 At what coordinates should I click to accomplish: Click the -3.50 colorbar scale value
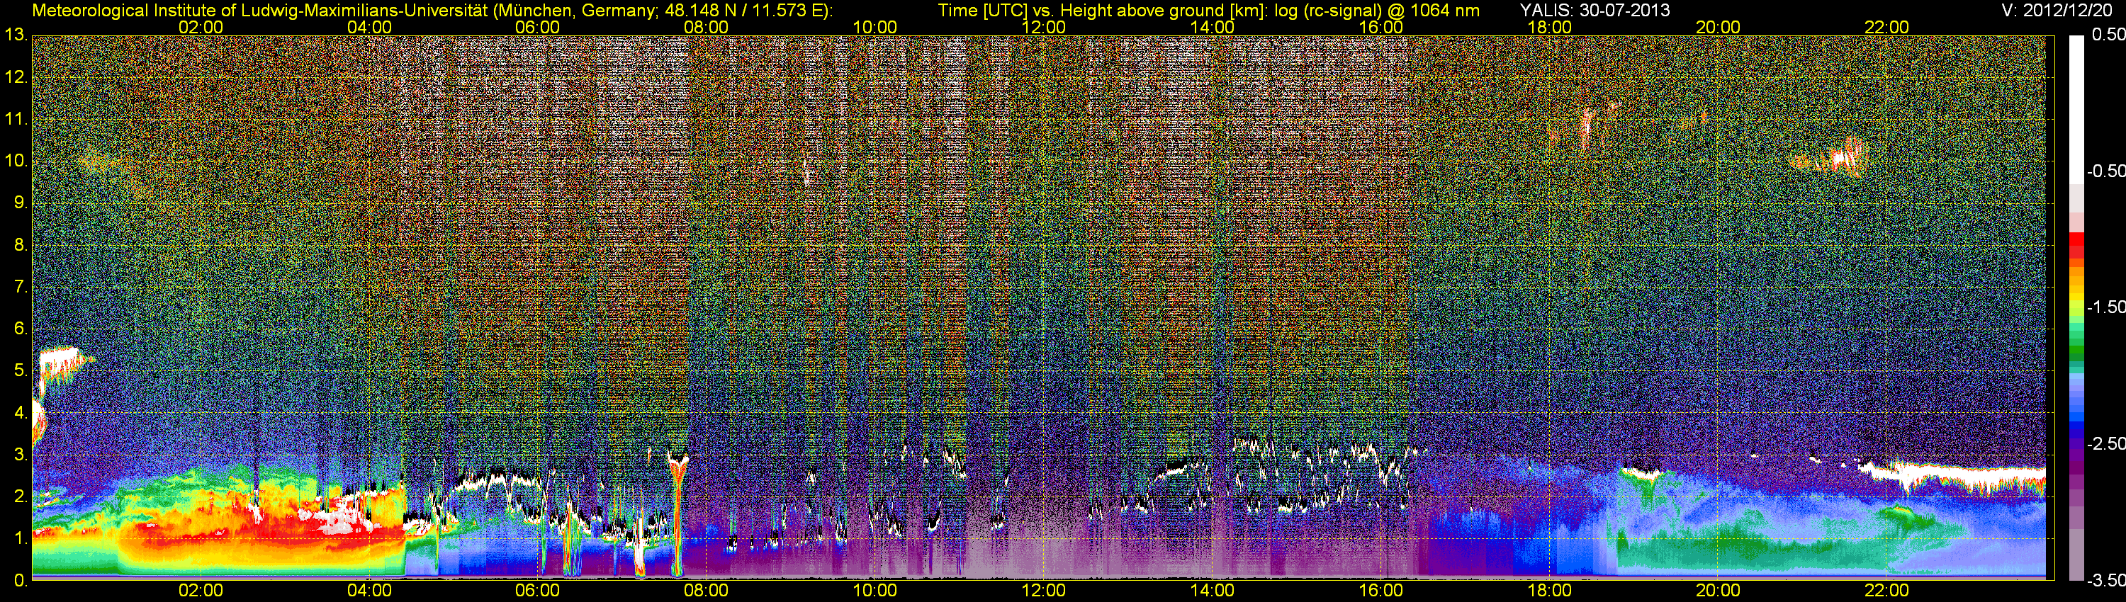pyautogui.click(x=2105, y=581)
